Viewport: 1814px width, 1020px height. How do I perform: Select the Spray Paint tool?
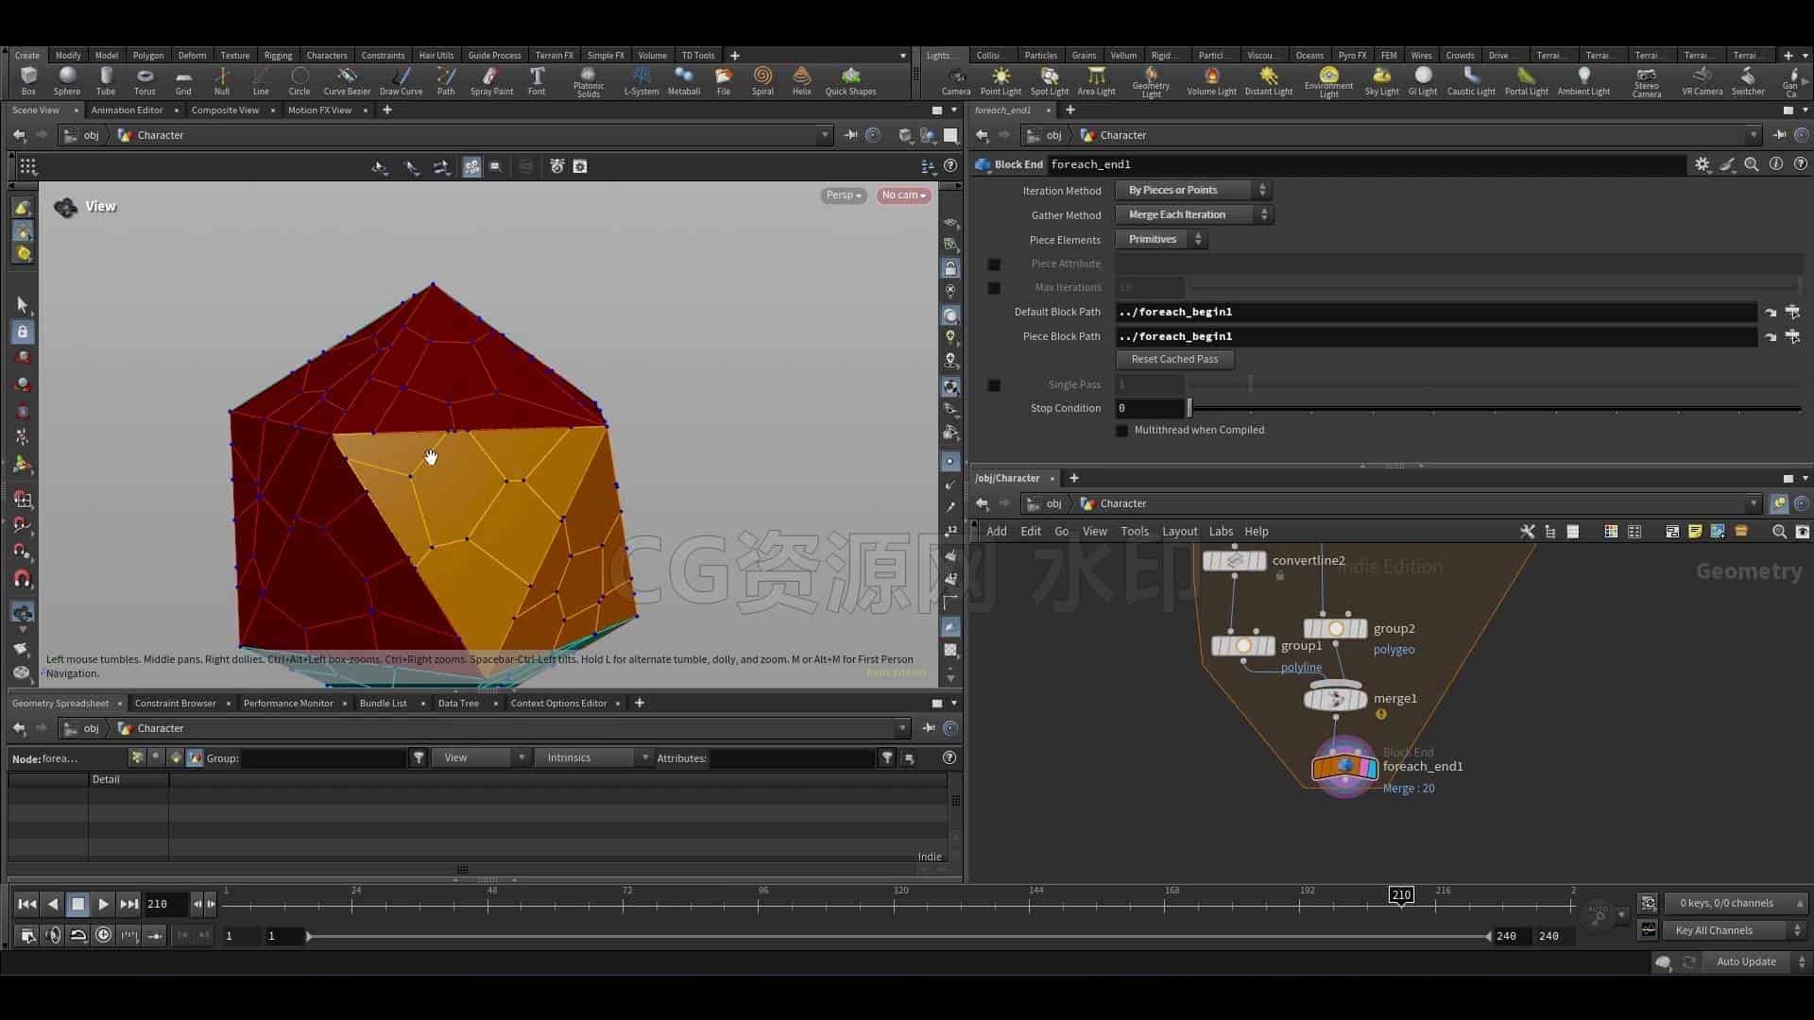(491, 81)
